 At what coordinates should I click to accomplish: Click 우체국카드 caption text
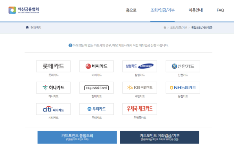[140, 118]
